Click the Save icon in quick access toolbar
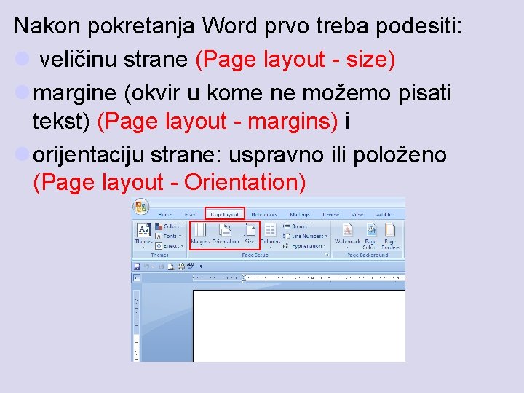Viewport: 524px width, 393px height. coord(137,266)
